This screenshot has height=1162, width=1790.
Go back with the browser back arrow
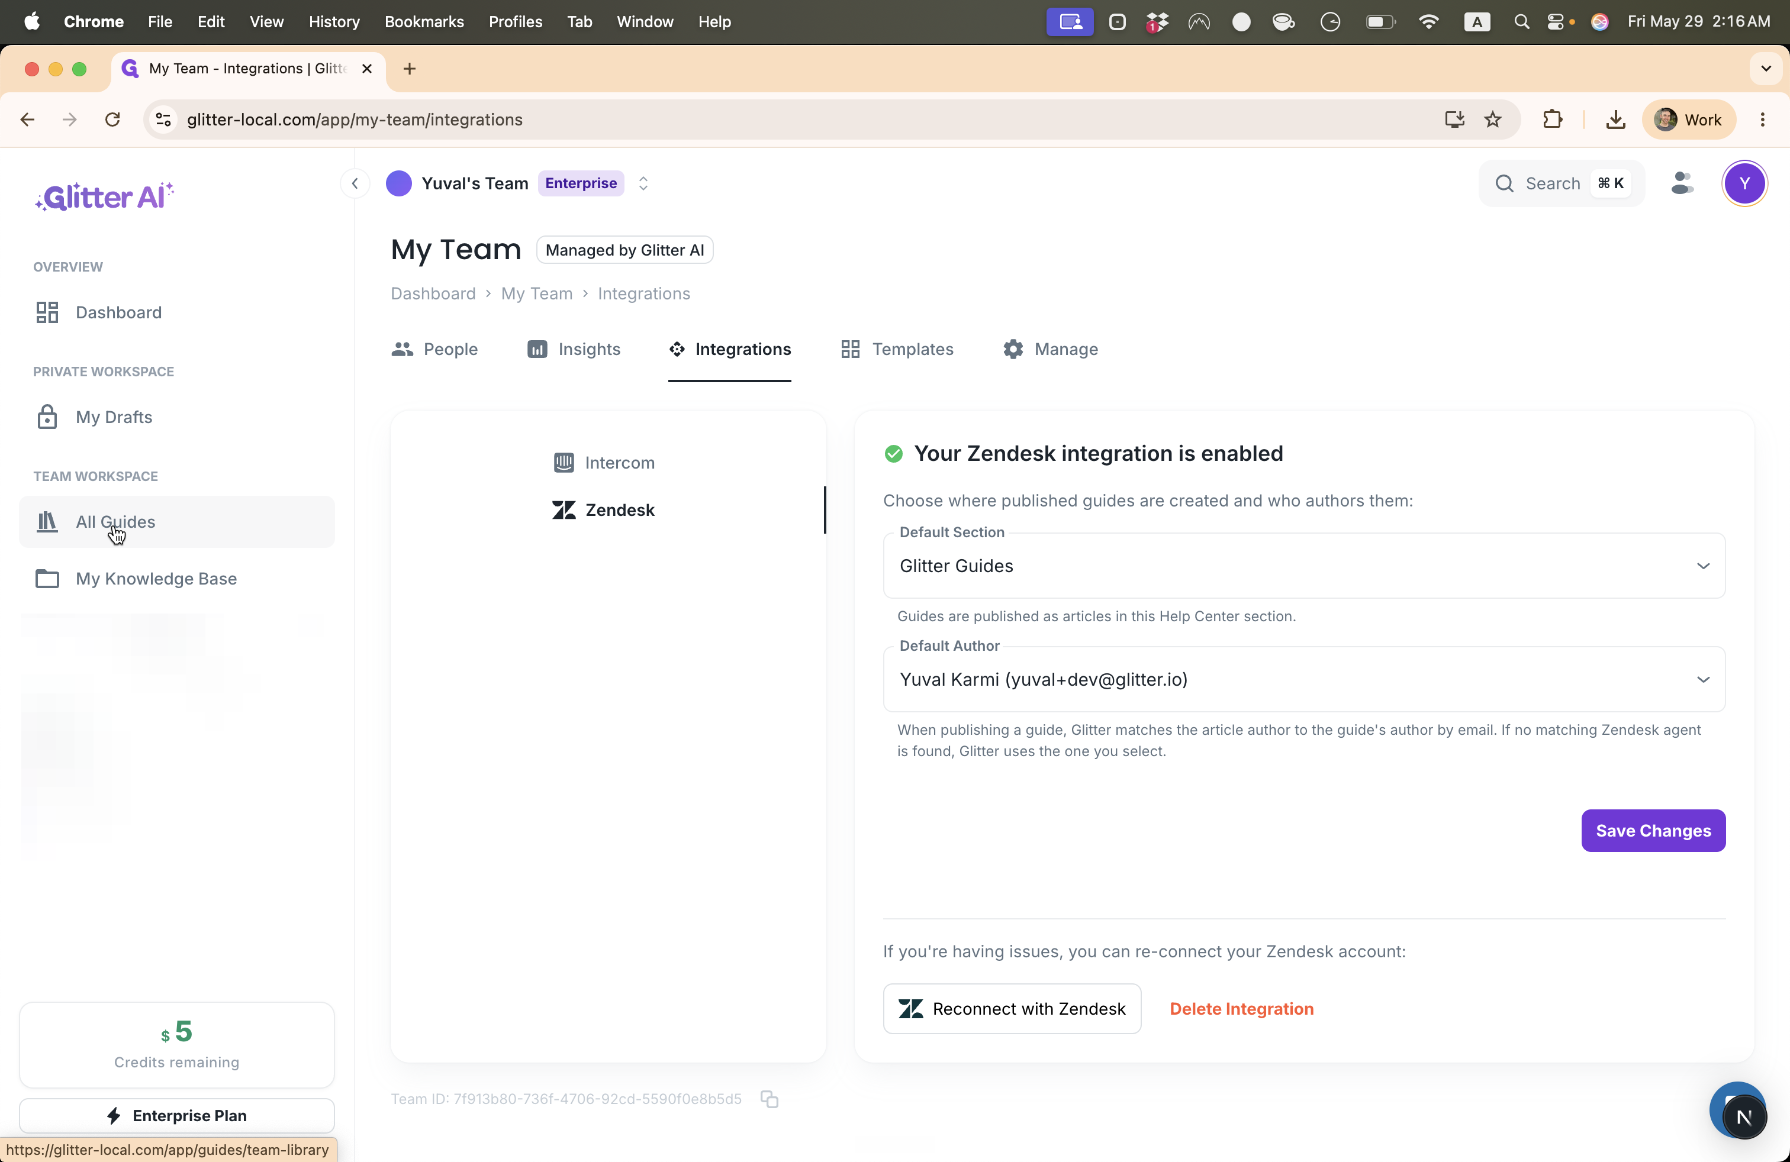coord(28,120)
